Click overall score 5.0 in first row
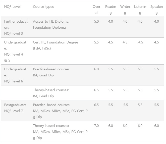This screenshot has height=144, width=166. point(96,22)
